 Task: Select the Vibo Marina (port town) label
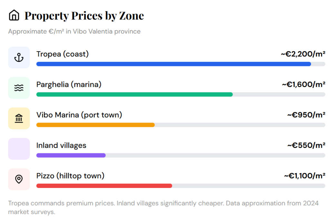(79, 115)
